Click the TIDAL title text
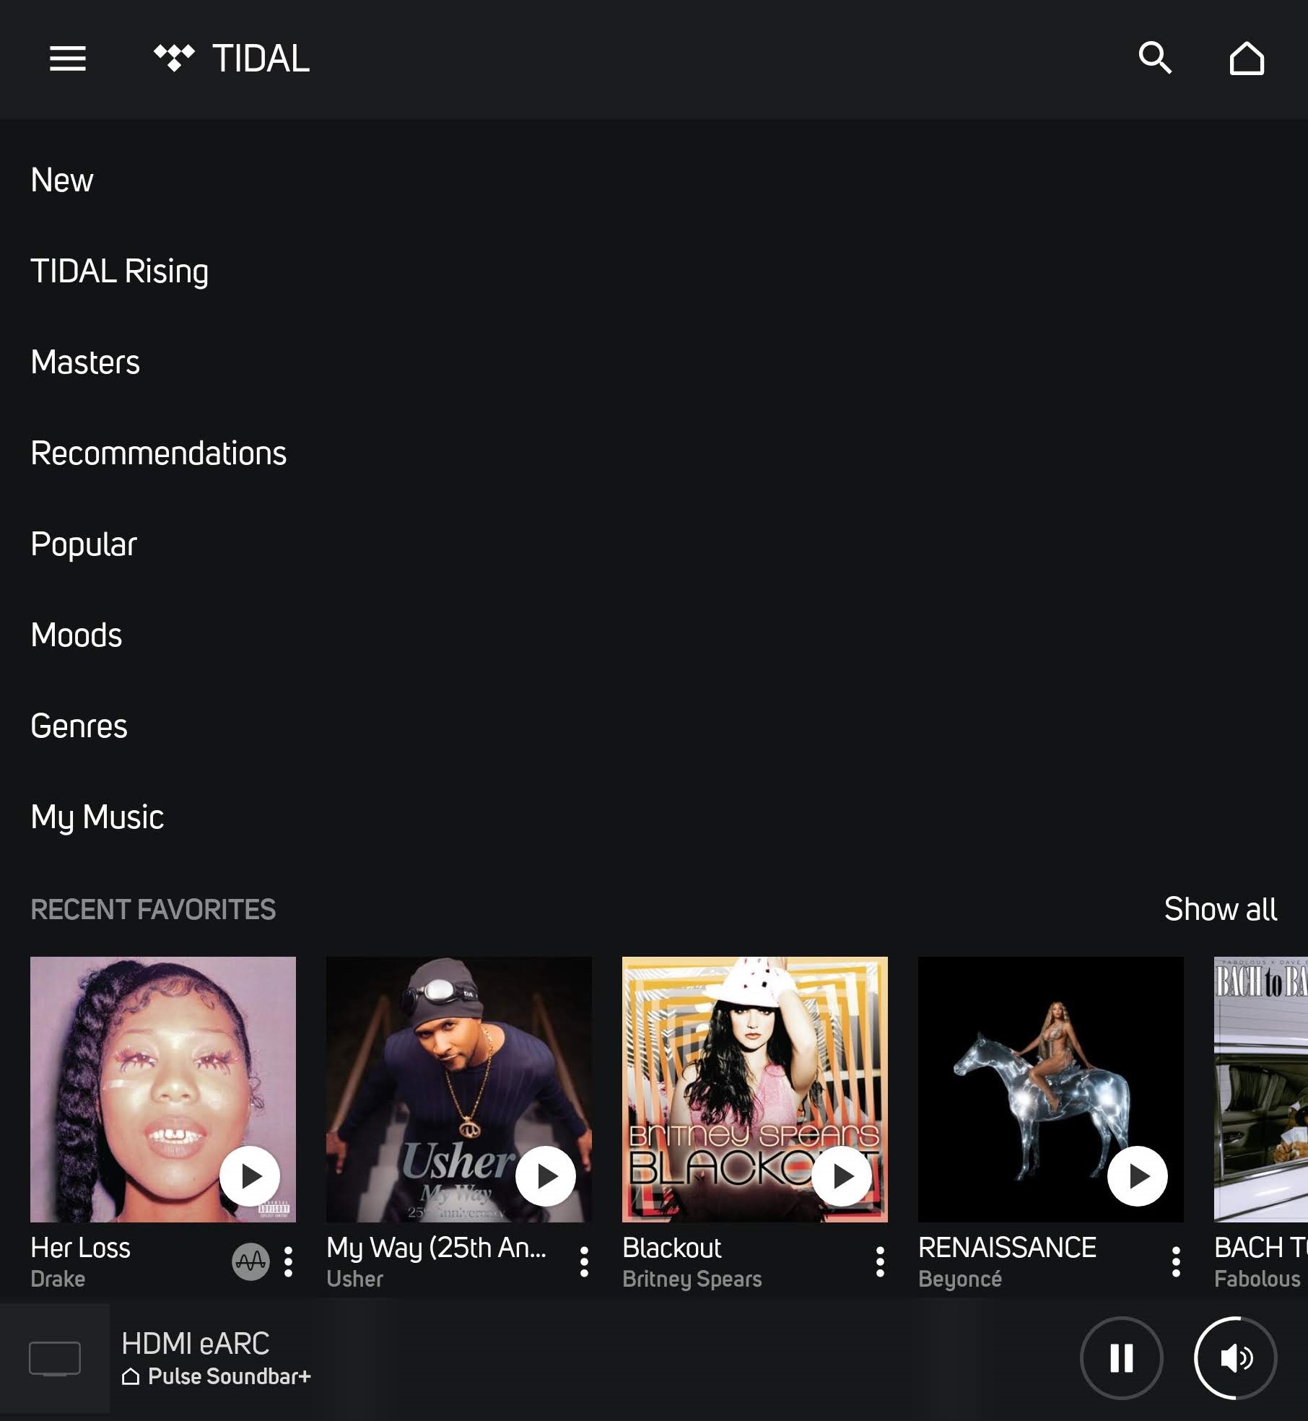Image resolution: width=1308 pixels, height=1421 pixels. click(x=261, y=58)
